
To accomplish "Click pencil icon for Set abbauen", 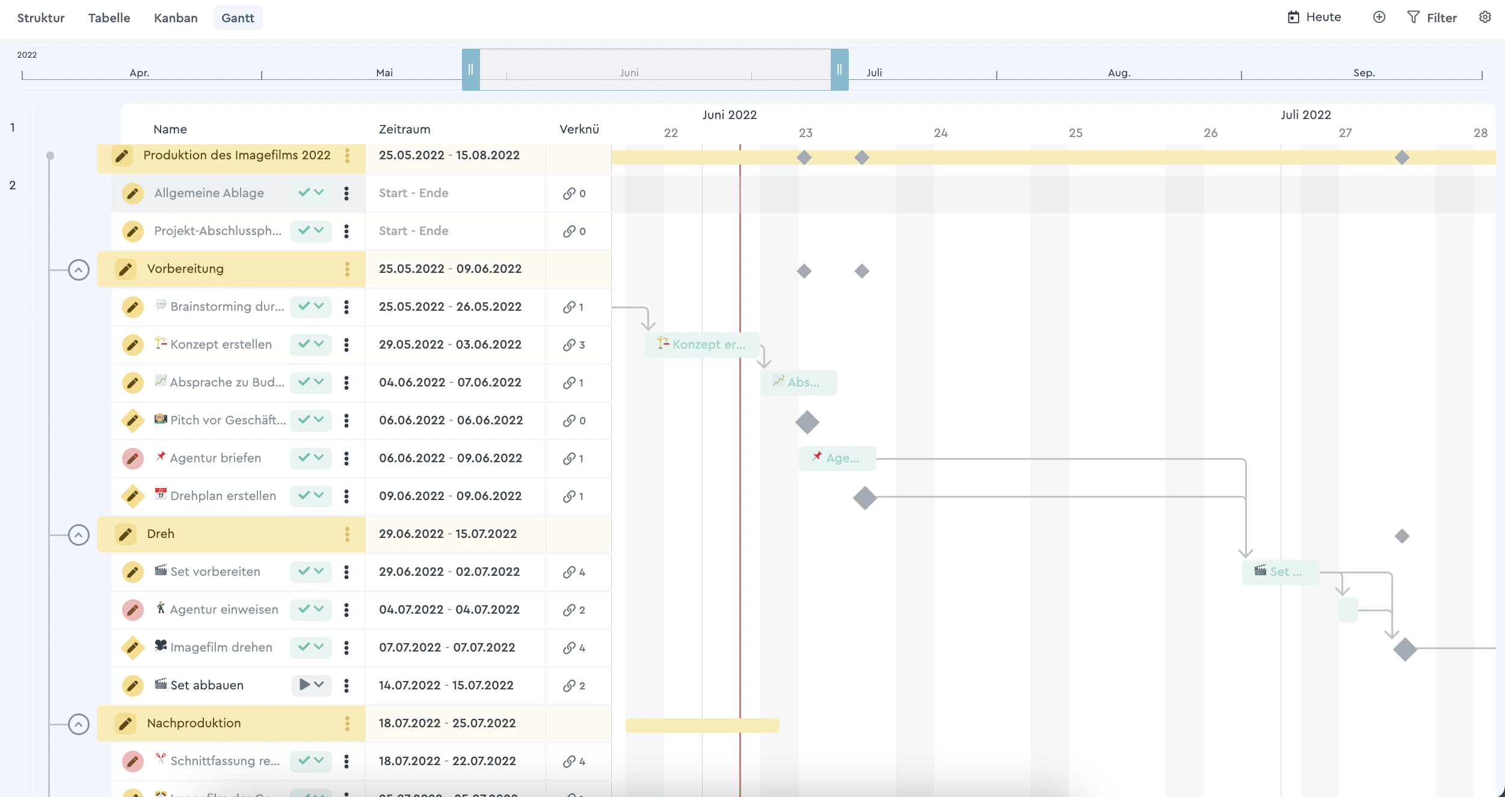I will (133, 686).
